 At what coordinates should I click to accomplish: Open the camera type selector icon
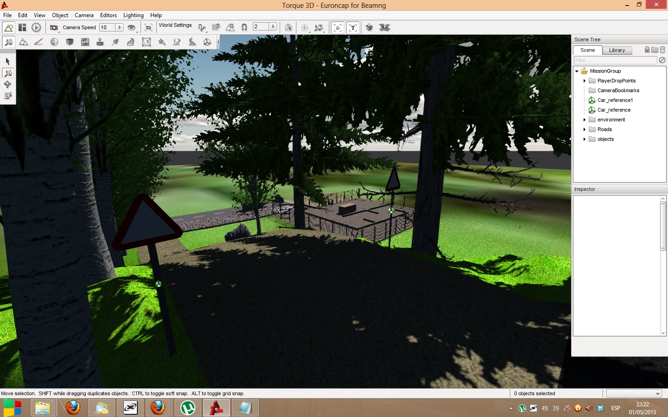pyautogui.click(x=54, y=27)
